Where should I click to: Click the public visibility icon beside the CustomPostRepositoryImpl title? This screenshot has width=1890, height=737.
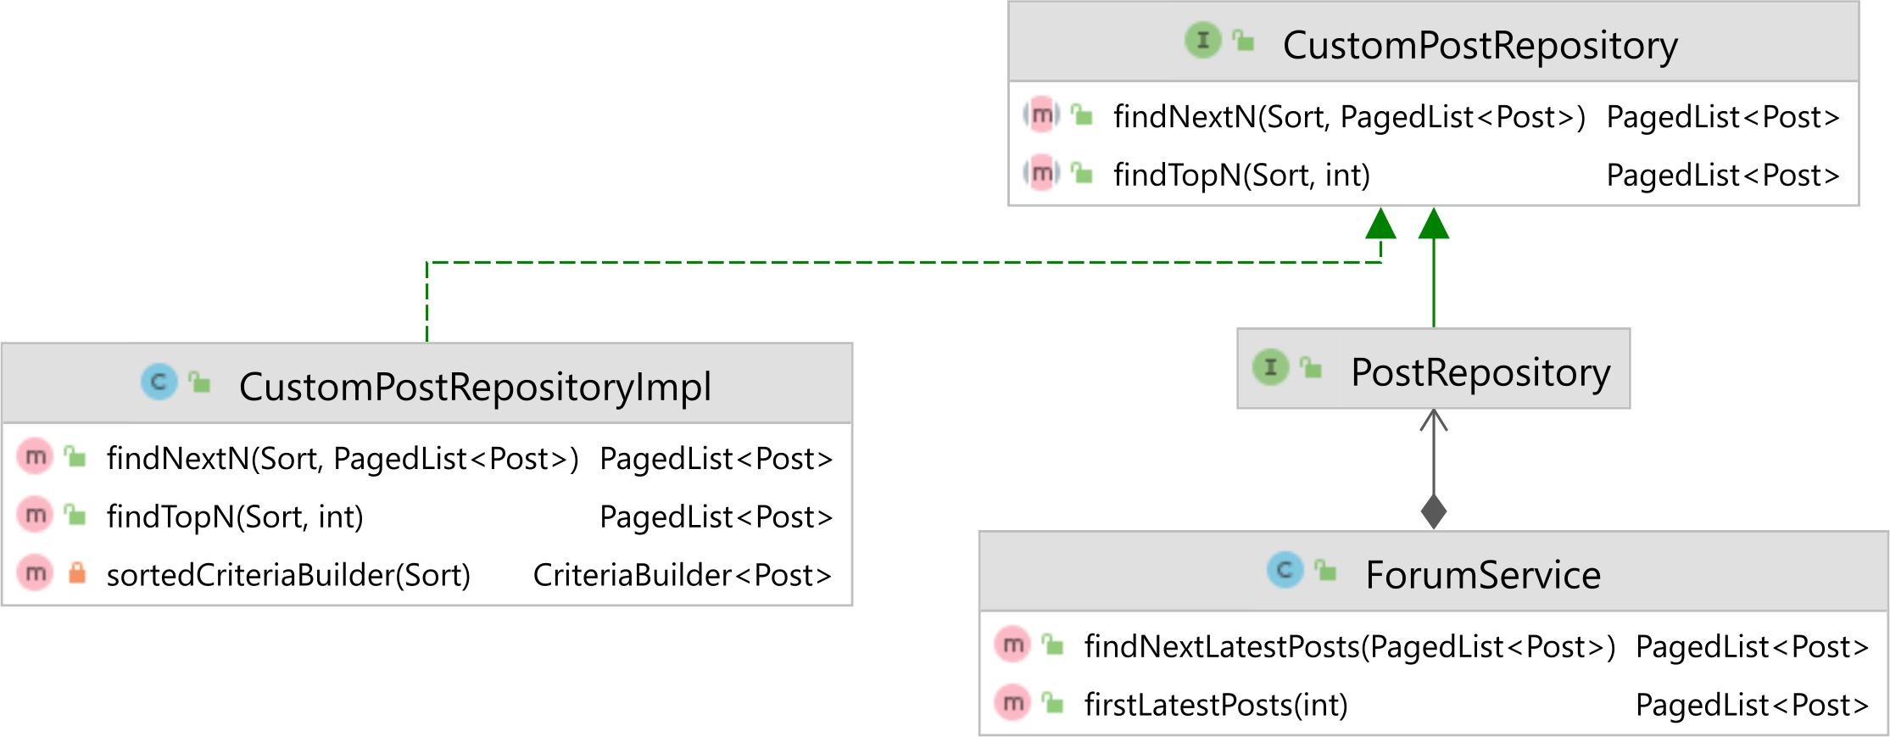coord(199,382)
